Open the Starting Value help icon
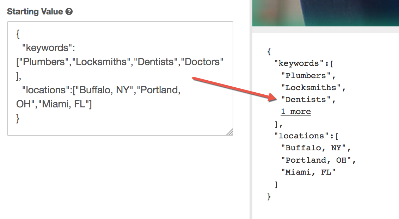Viewport: 399px width, 219px height. [69, 11]
